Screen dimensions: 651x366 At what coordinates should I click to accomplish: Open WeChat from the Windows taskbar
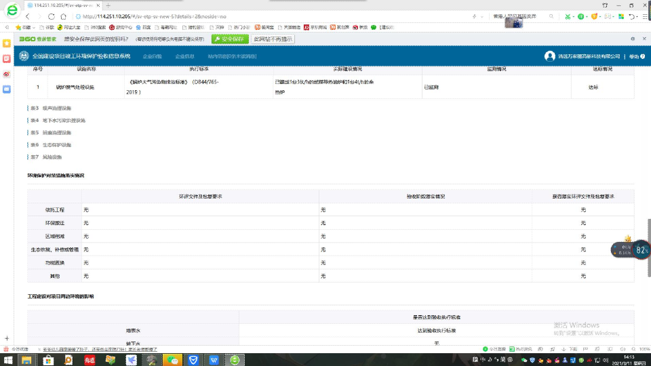click(173, 359)
